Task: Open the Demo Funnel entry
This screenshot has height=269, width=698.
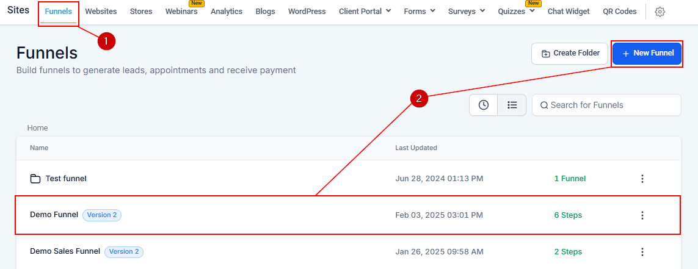Action: point(54,215)
